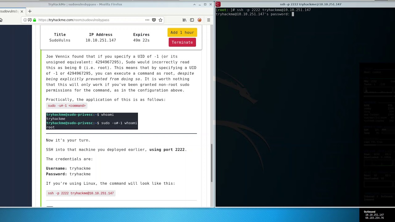Save page to Pocket
This screenshot has height=222, width=395.
[x=154, y=20]
